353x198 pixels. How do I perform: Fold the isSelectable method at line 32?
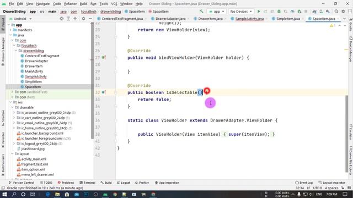[x=116, y=92]
